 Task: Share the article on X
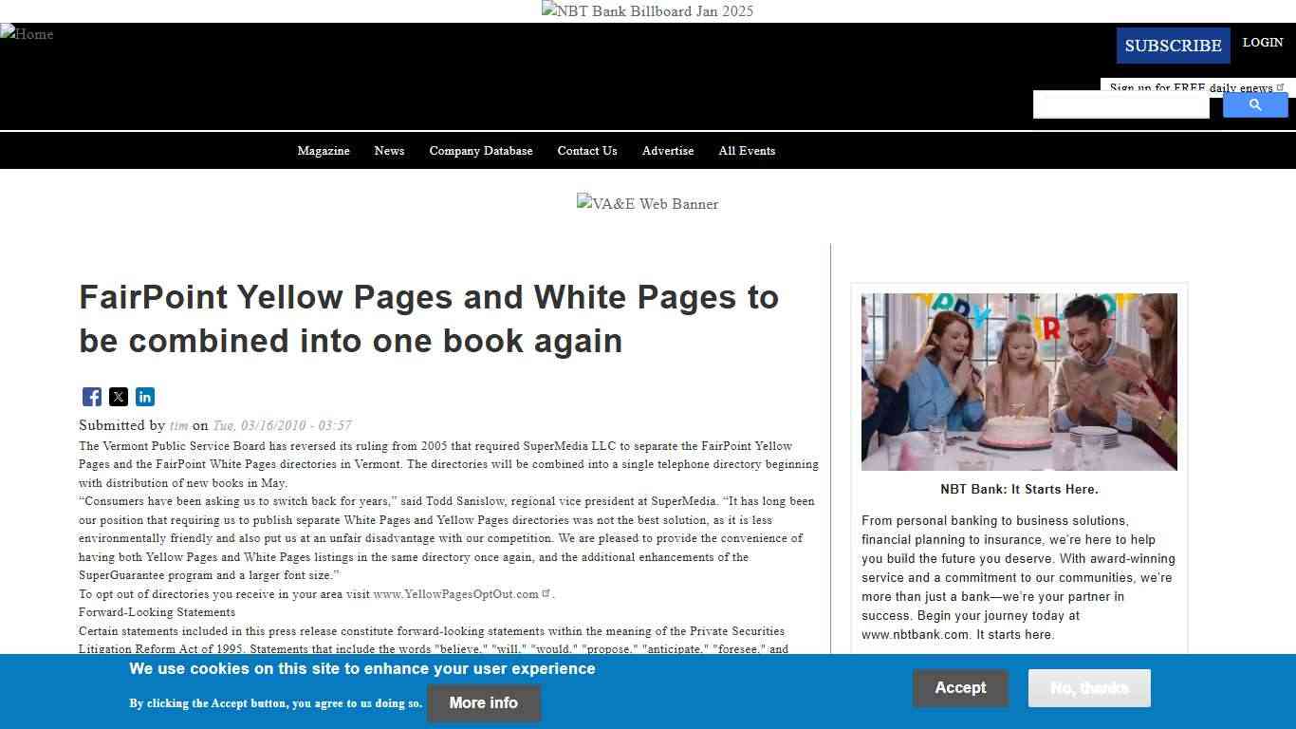pyautogui.click(x=118, y=397)
